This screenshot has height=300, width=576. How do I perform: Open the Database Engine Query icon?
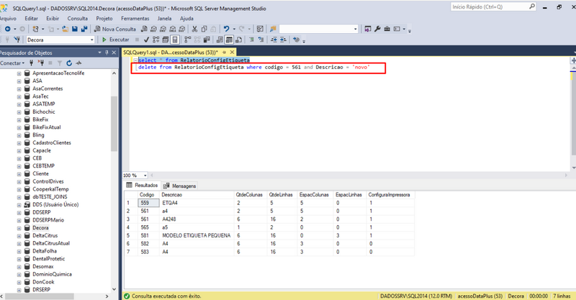145,29
